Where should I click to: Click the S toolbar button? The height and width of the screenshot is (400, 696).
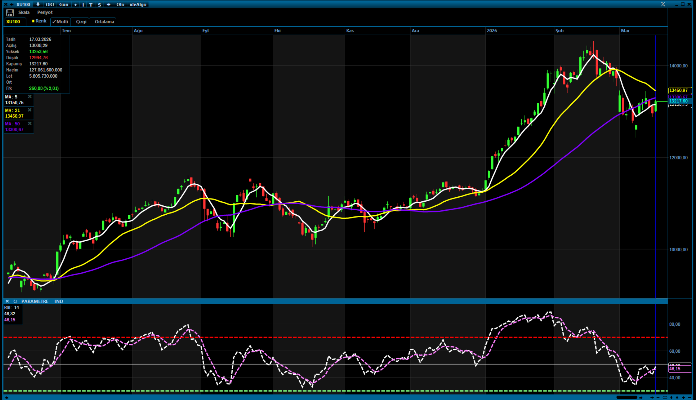[99, 5]
